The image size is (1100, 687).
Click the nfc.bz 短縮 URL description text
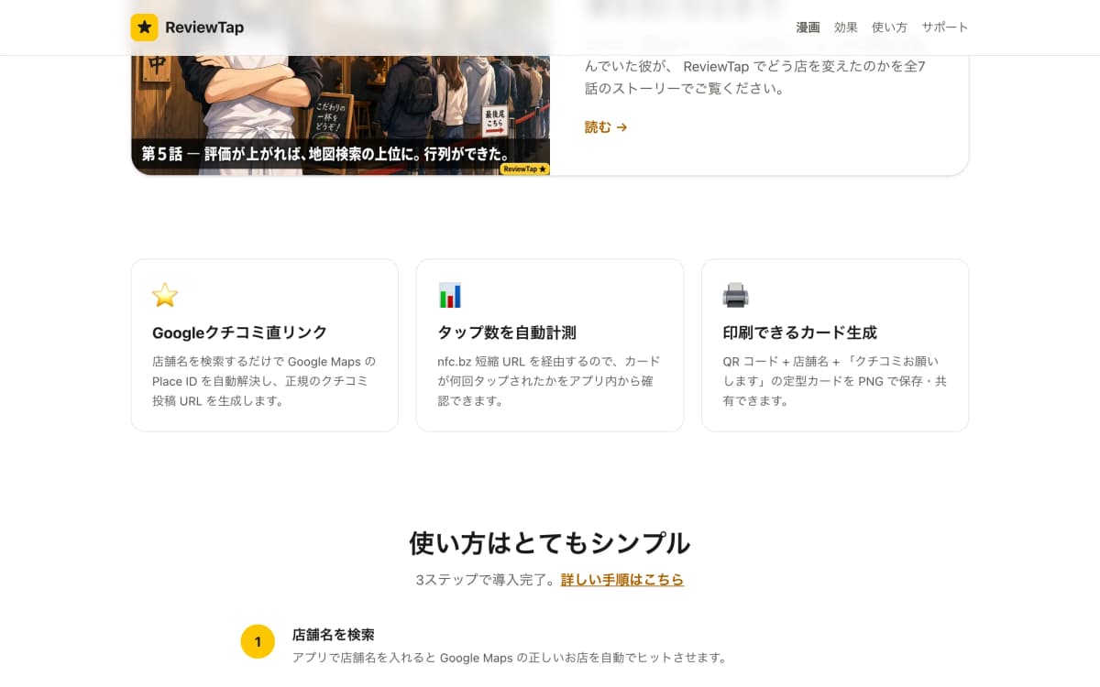pos(549,381)
